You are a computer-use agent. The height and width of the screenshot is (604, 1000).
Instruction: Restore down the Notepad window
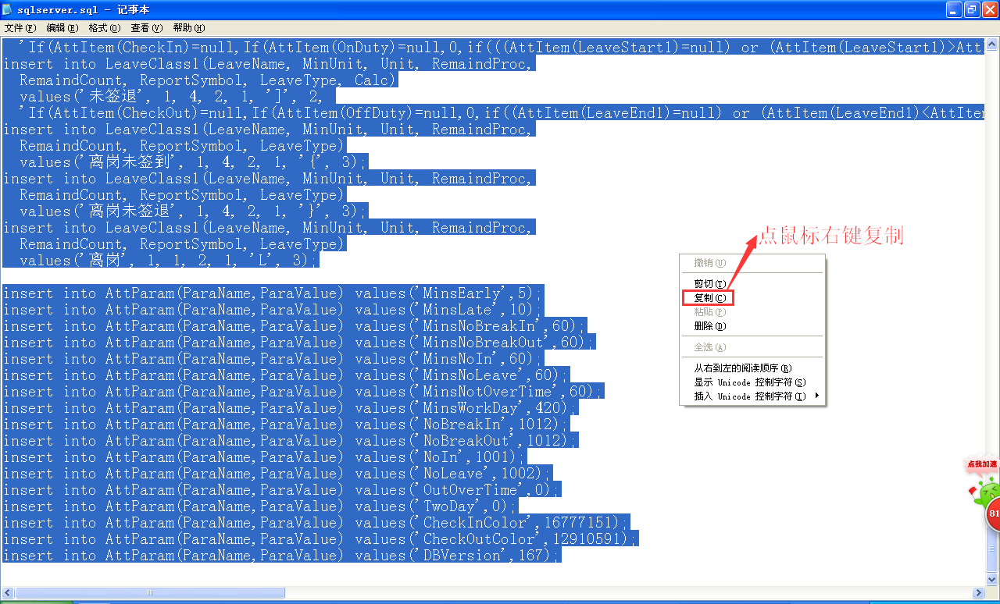coord(972,9)
